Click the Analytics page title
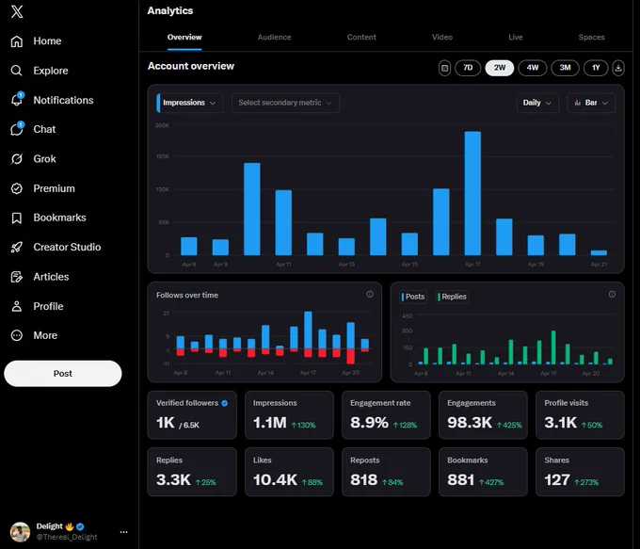The height and width of the screenshot is (549, 640). pyautogui.click(x=170, y=11)
